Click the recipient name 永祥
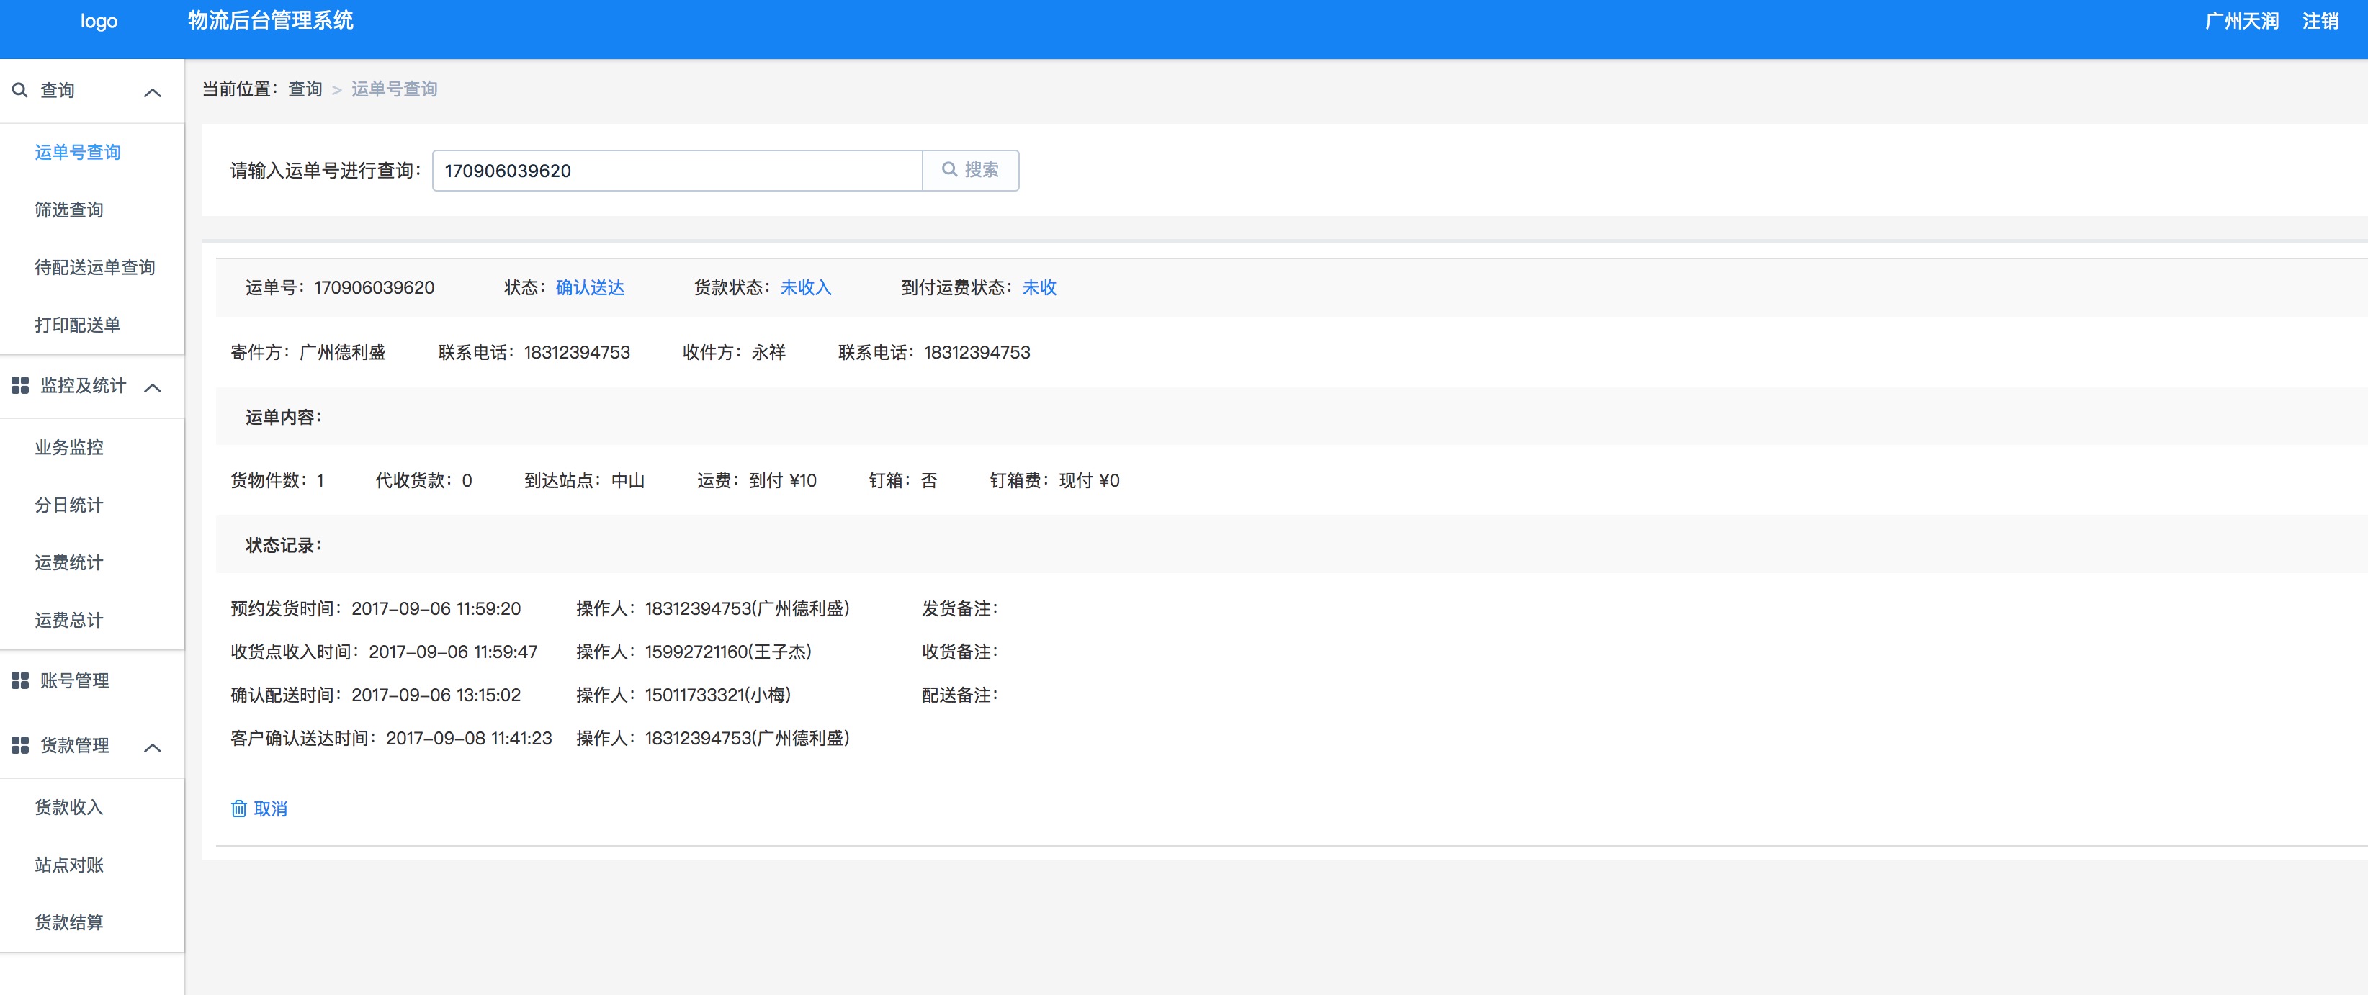Viewport: 2368px width, 995px height. coord(768,353)
